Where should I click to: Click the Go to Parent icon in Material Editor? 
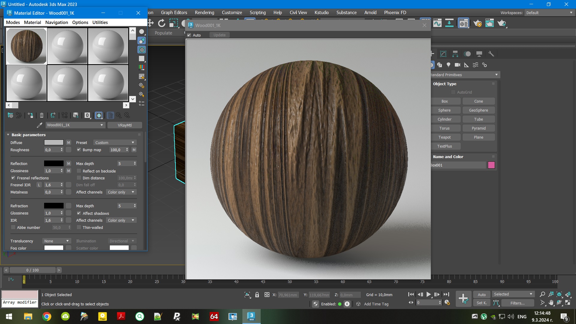(x=119, y=115)
